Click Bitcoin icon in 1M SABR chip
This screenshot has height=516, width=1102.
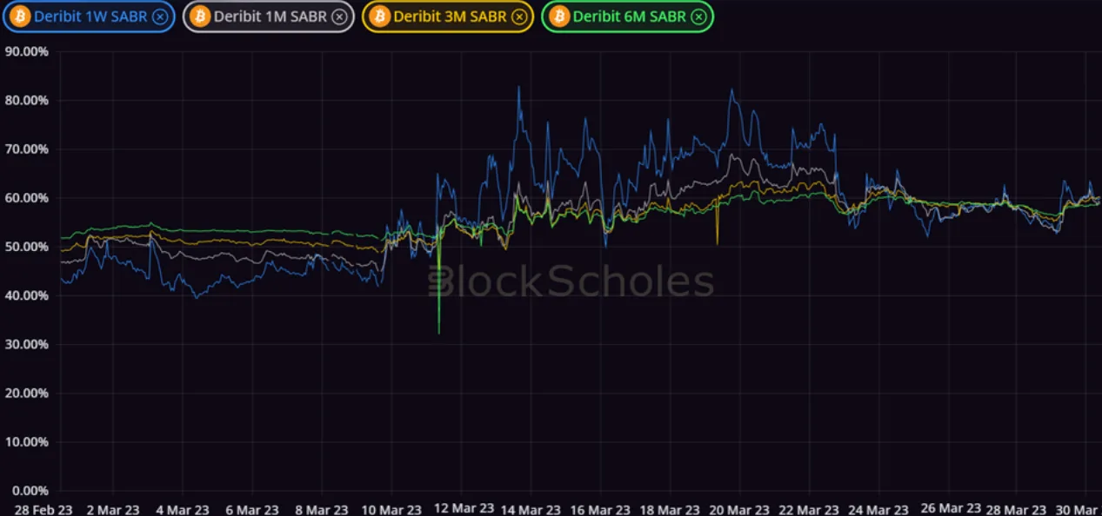pyautogui.click(x=200, y=17)
